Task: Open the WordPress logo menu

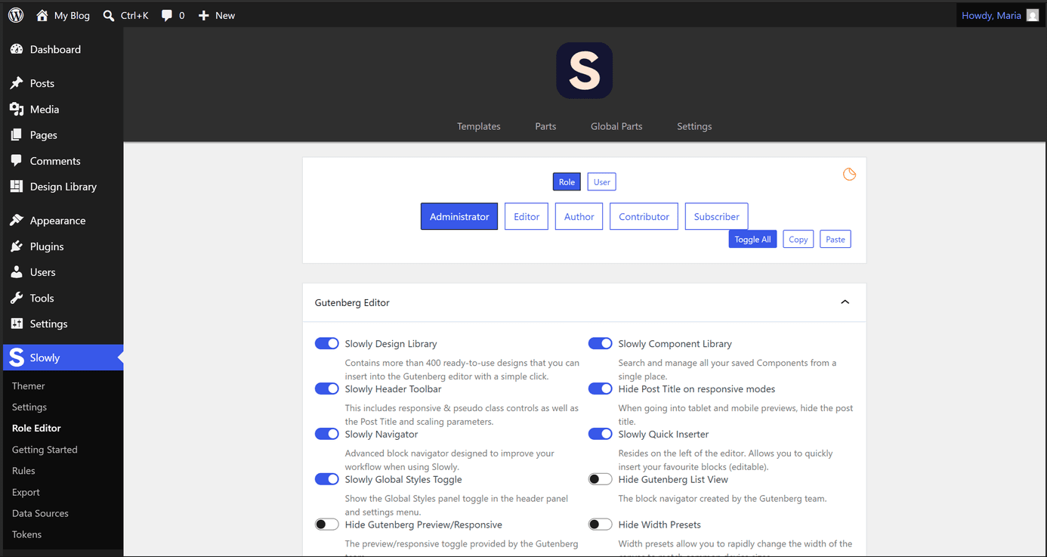Action: pyautogui.click(x=16, y=15)
